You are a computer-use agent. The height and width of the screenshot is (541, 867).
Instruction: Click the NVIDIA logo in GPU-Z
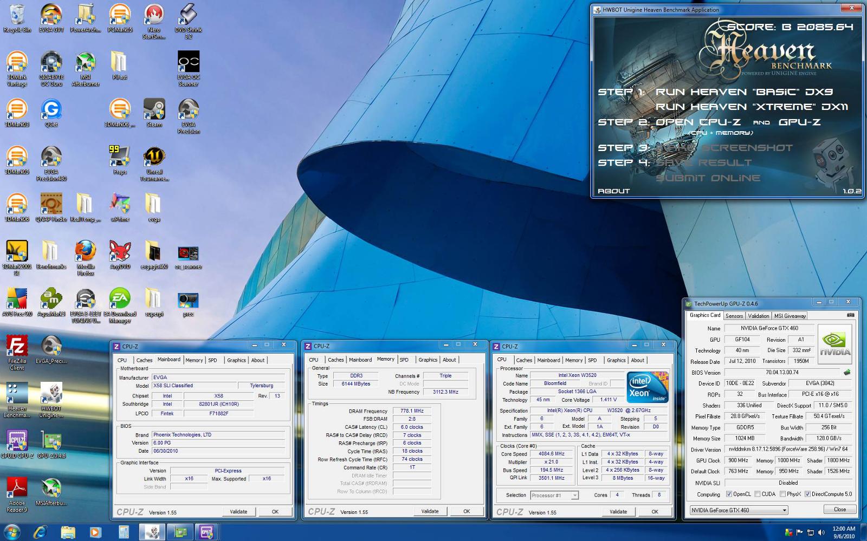(x=835, y=344)
